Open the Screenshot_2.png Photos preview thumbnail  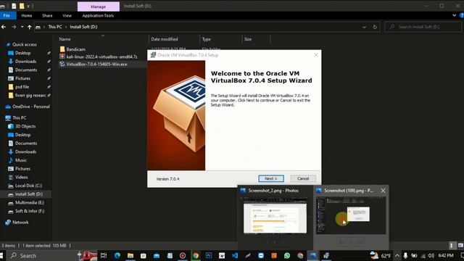275,215
